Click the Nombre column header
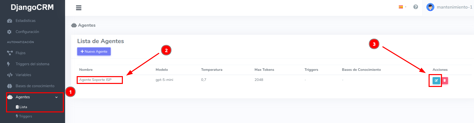 86,70
